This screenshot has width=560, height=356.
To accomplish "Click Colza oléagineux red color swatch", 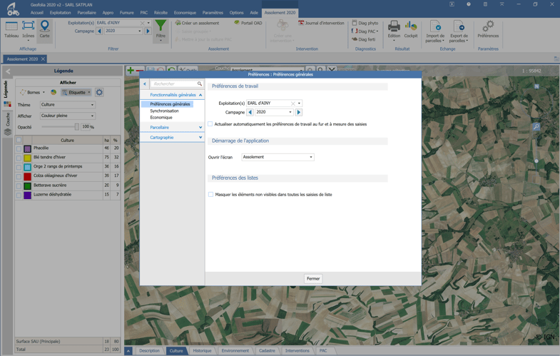I will coord(28,176).
